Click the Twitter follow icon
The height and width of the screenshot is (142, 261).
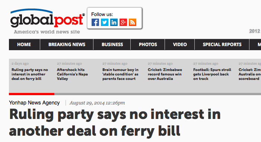coord(105,22)
